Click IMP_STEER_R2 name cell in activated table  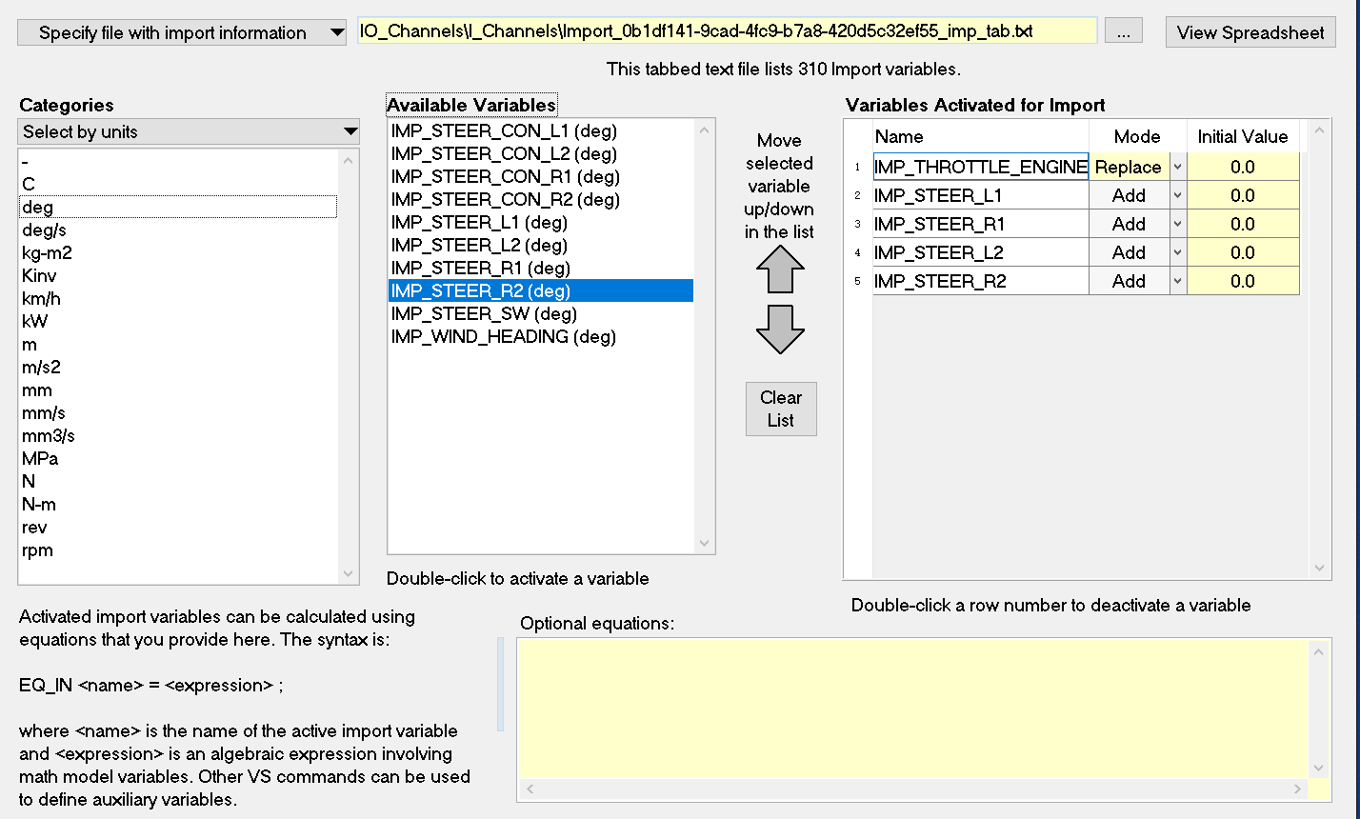[981, 281]
